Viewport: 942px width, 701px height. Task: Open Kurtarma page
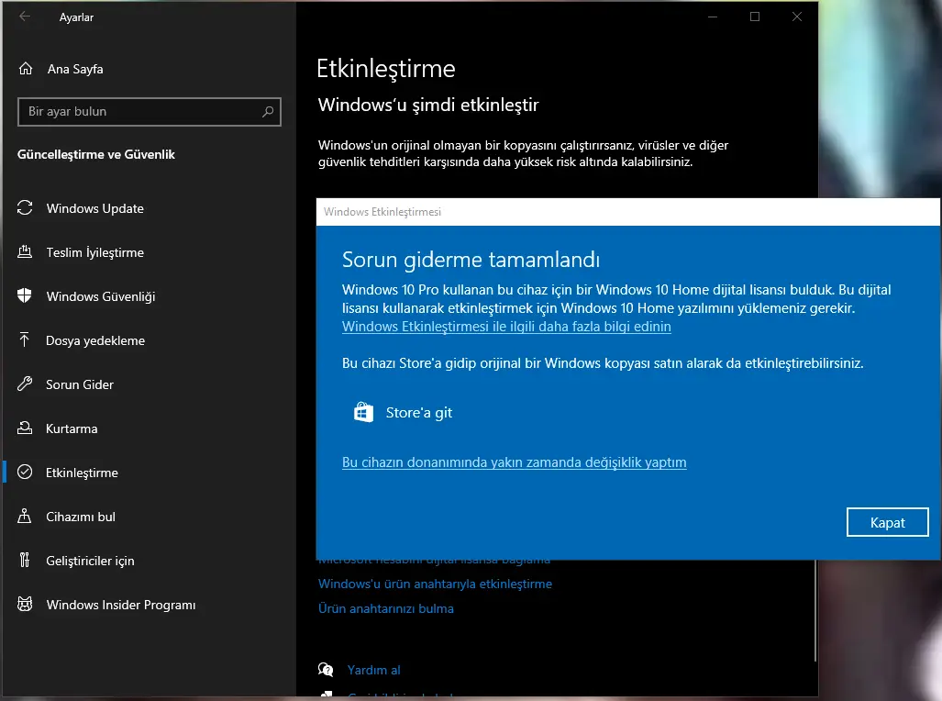(150, 428)
